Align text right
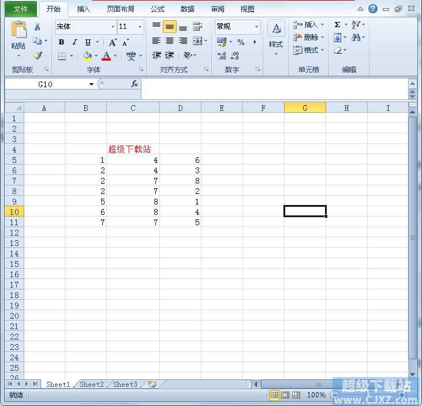422x406 pixels. coord(183,41)
